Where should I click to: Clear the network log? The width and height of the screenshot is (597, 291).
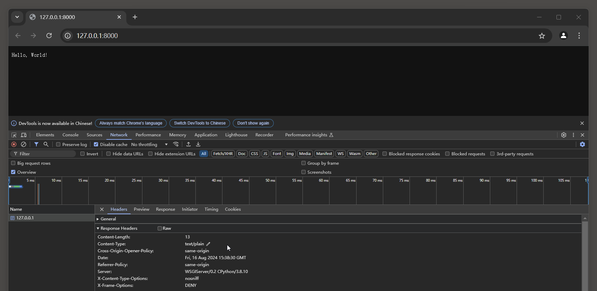coord(24,144)
